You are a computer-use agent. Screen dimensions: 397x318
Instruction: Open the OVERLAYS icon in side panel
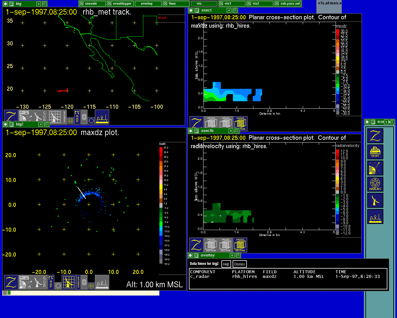coord(375,184)
